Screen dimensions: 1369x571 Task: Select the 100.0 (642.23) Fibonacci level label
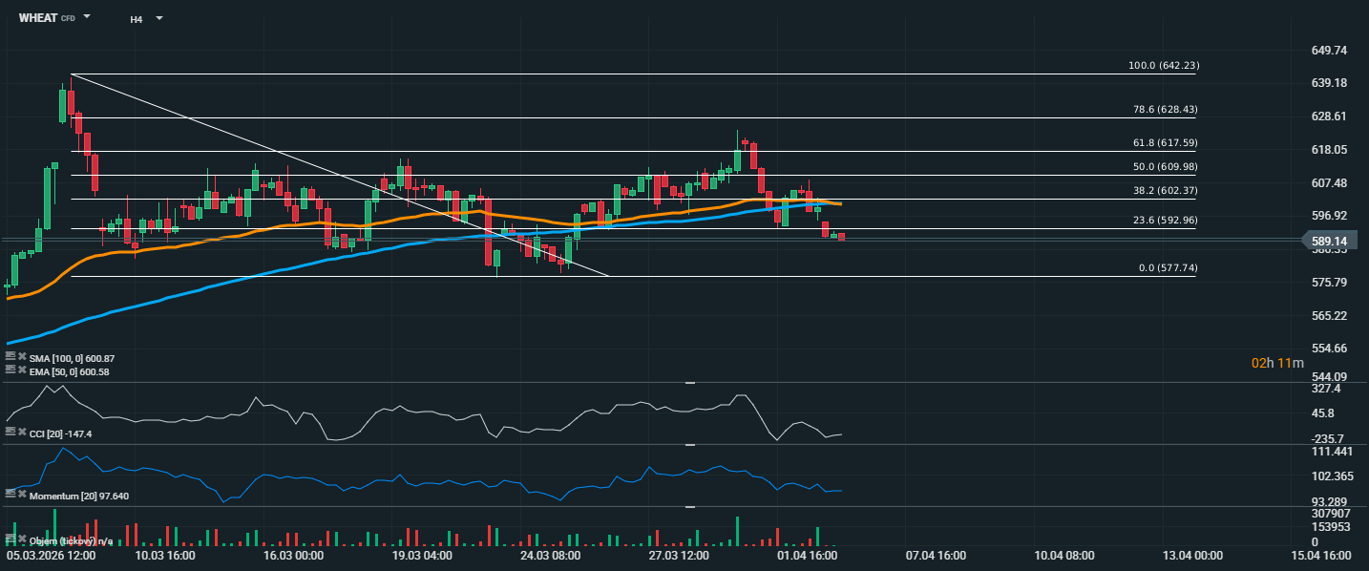(1163, 65)
